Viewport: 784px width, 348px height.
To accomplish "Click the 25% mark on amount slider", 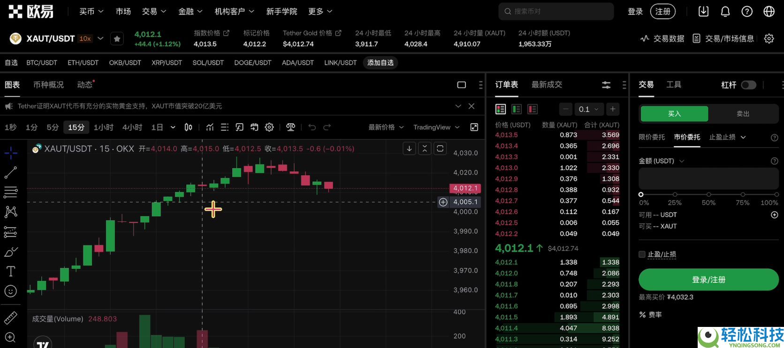I will click(x=675, y=194).
